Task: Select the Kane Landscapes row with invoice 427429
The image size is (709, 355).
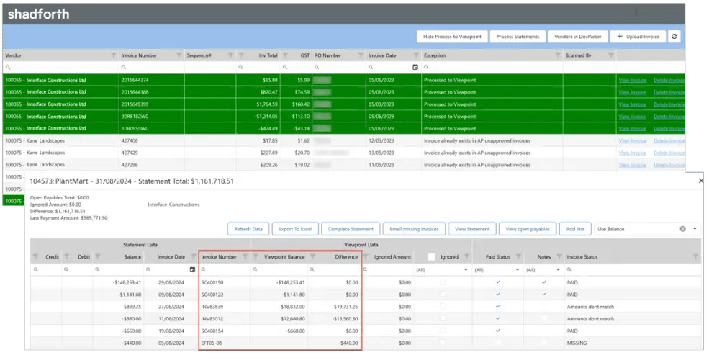Action: coord(343,153)
